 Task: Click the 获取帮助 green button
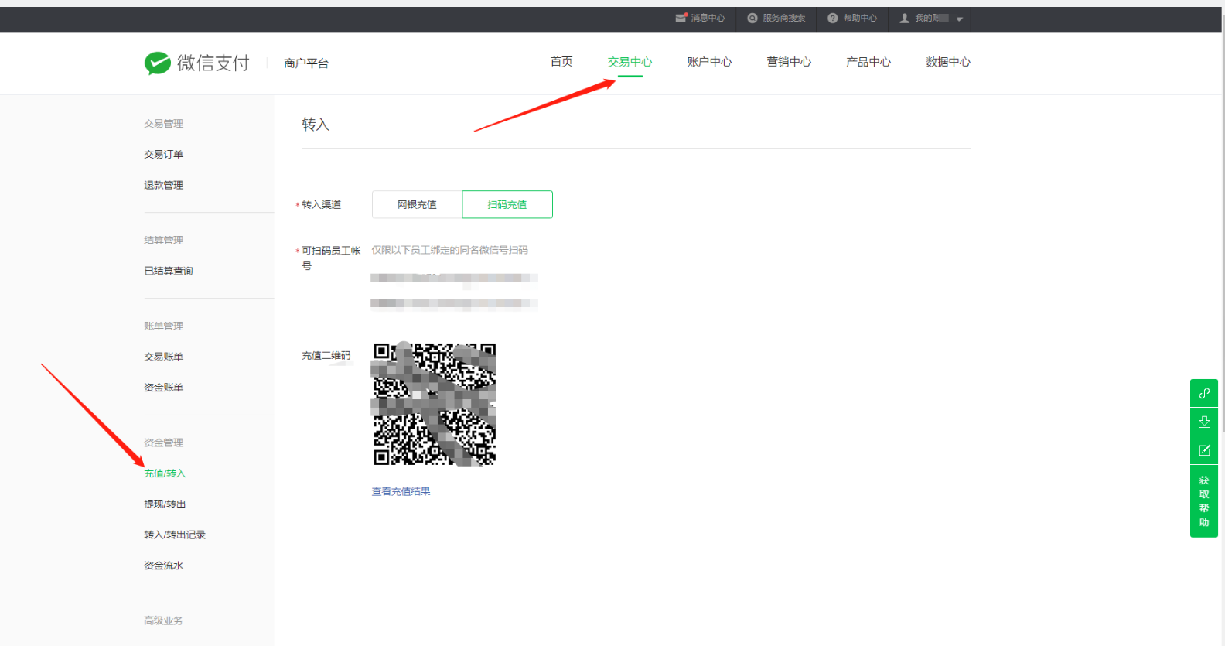(1204, 501)
